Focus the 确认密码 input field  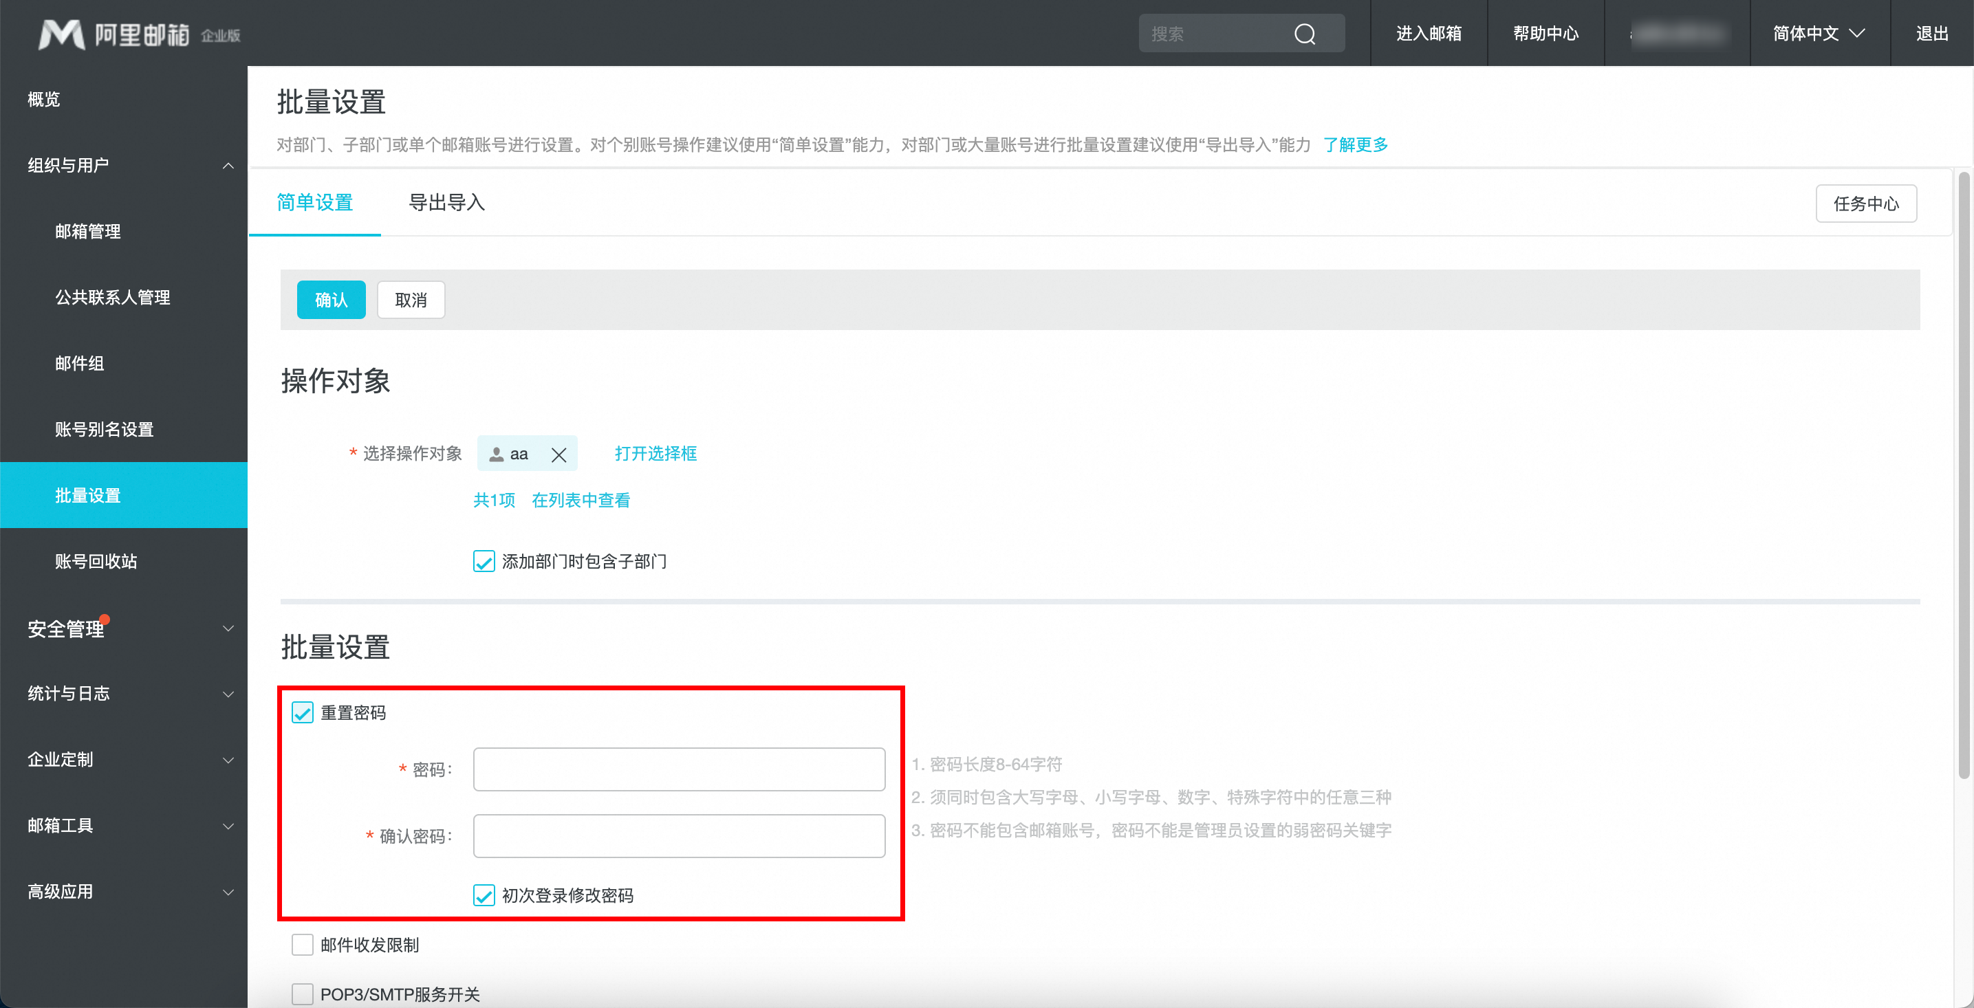(x=678, y=835)
